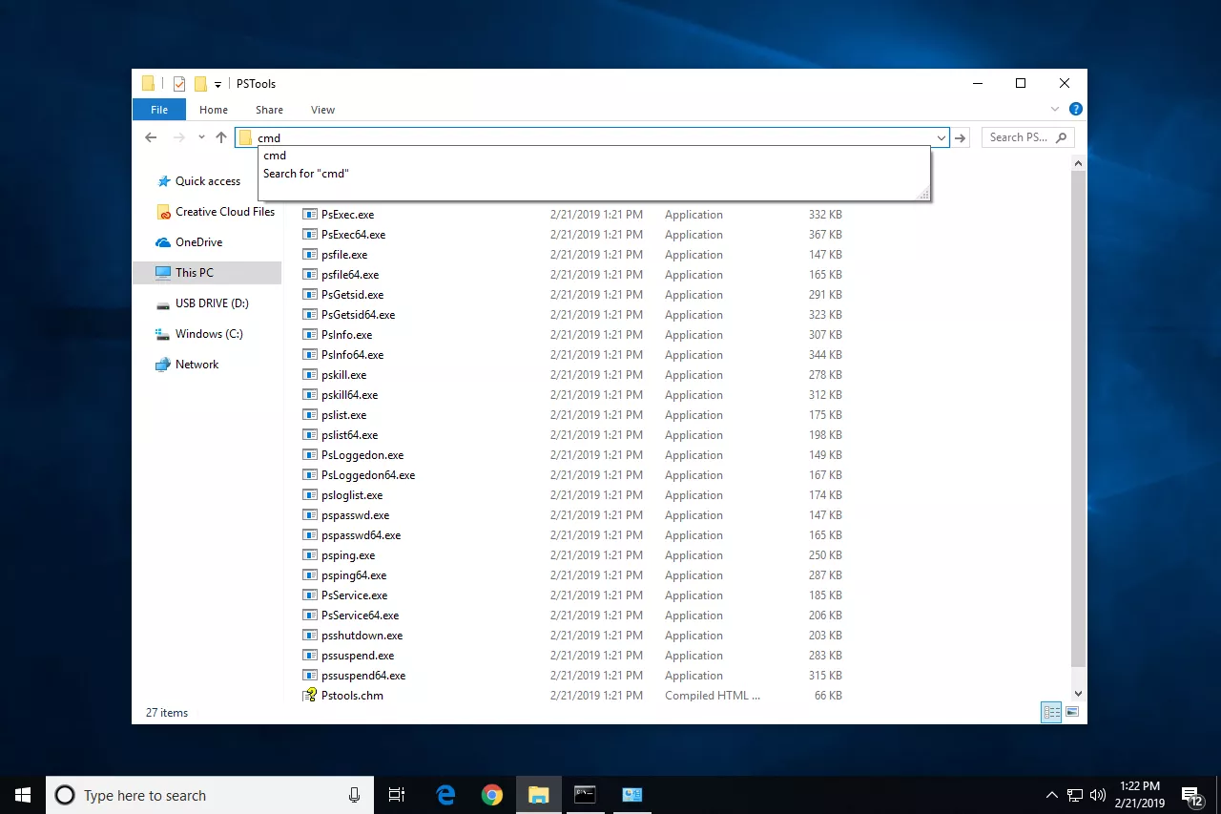Open the File tab
Image resolution: width=1221 pixels, height=814 pixels.
pyautogui.click(x=159, y=110)
